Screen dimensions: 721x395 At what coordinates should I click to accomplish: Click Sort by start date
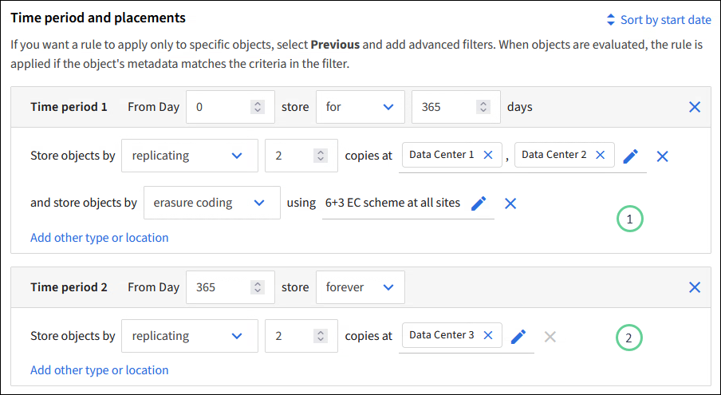tap(658, 20)
